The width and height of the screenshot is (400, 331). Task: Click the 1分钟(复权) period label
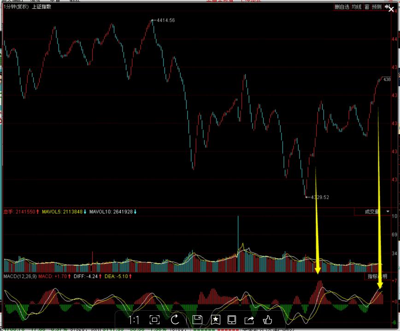tap(16, 7)
